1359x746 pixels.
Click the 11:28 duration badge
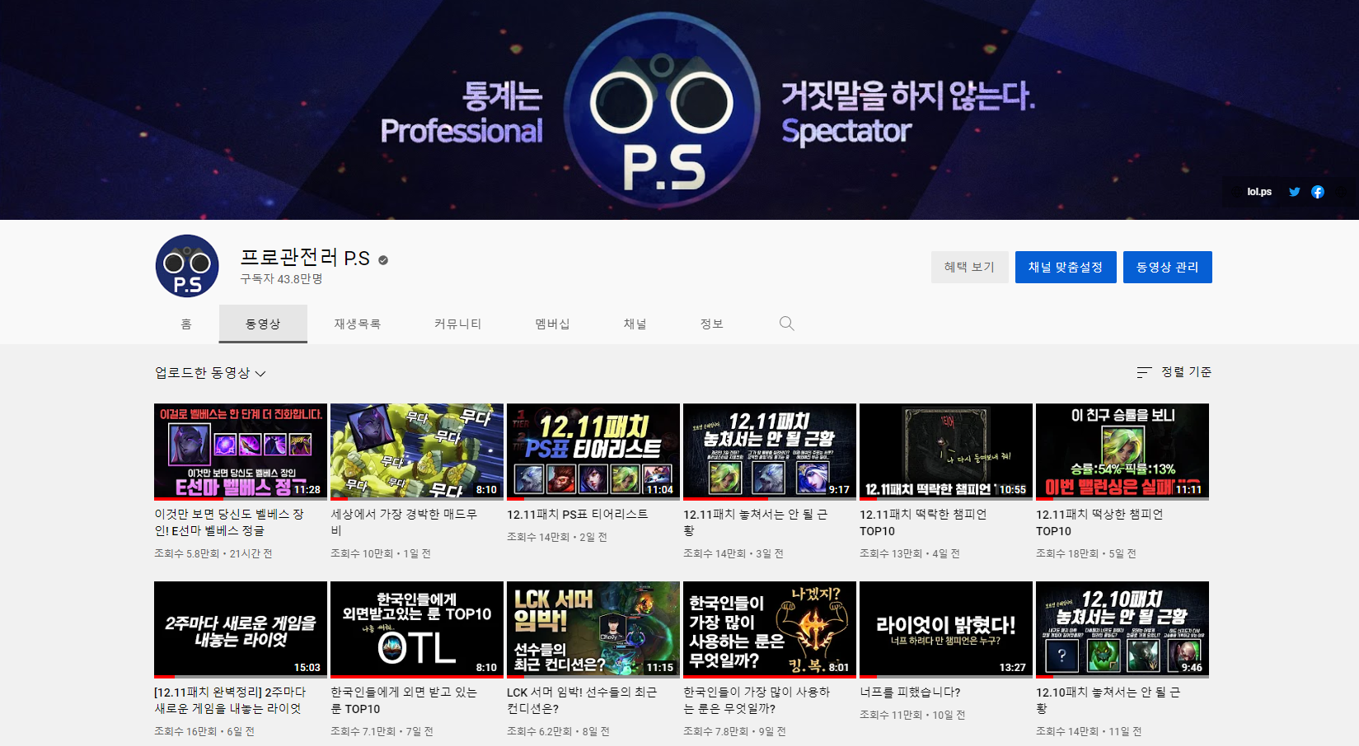(307, 489)
